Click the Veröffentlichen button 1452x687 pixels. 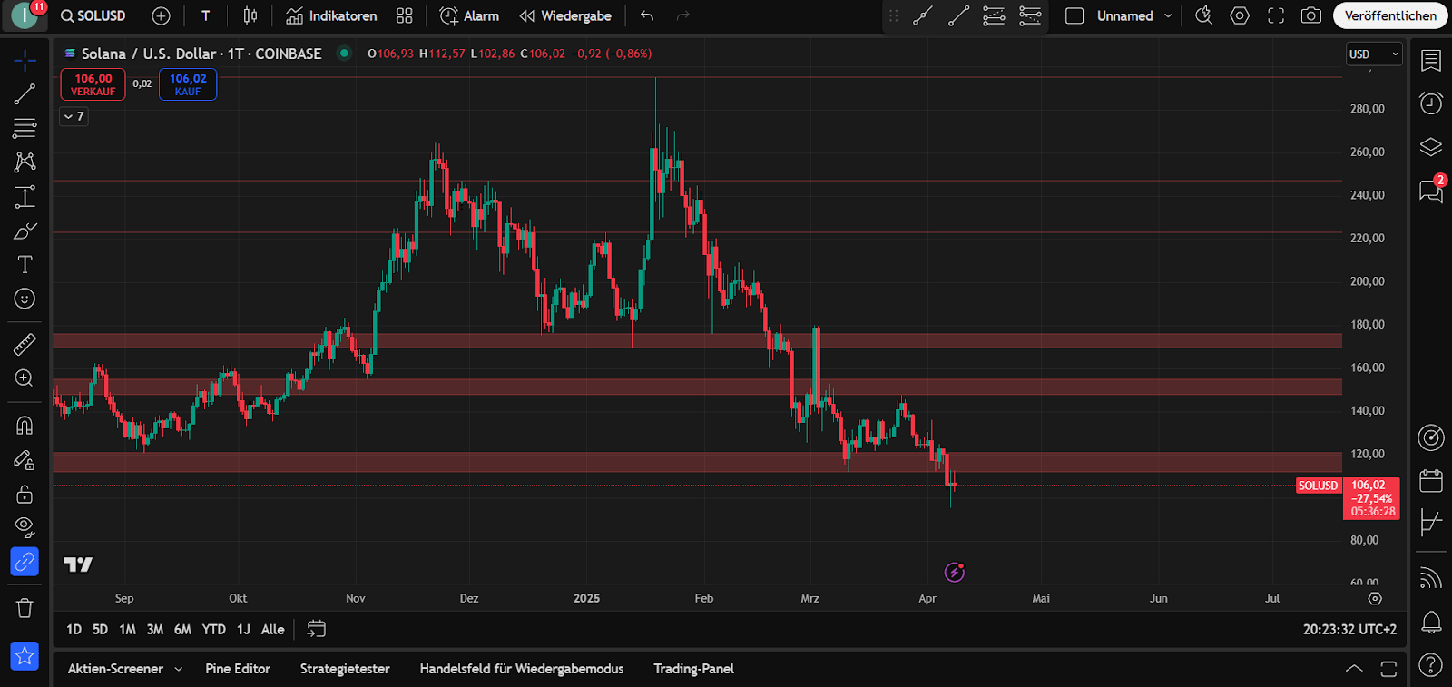[x=1389, y=15]
